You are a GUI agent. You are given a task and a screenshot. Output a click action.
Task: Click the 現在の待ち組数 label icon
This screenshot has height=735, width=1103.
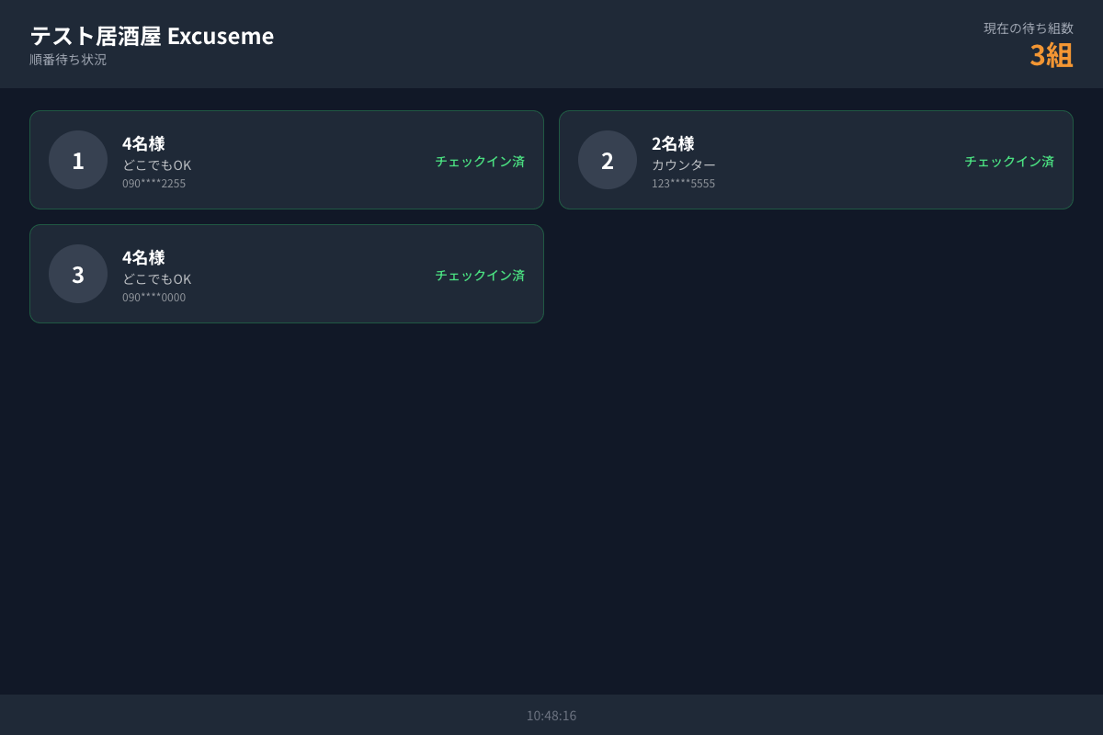1026,28
